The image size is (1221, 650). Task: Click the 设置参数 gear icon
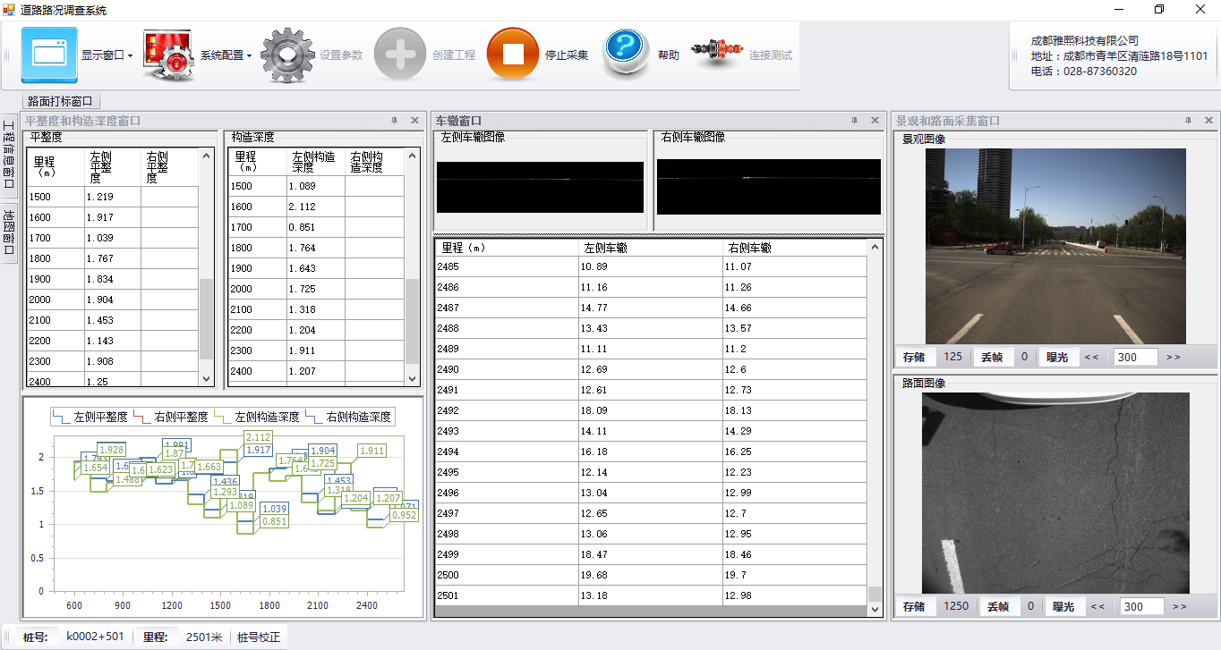pos(287,55)
